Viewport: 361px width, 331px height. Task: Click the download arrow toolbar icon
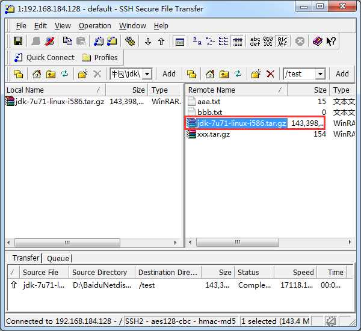click(148, 42)
